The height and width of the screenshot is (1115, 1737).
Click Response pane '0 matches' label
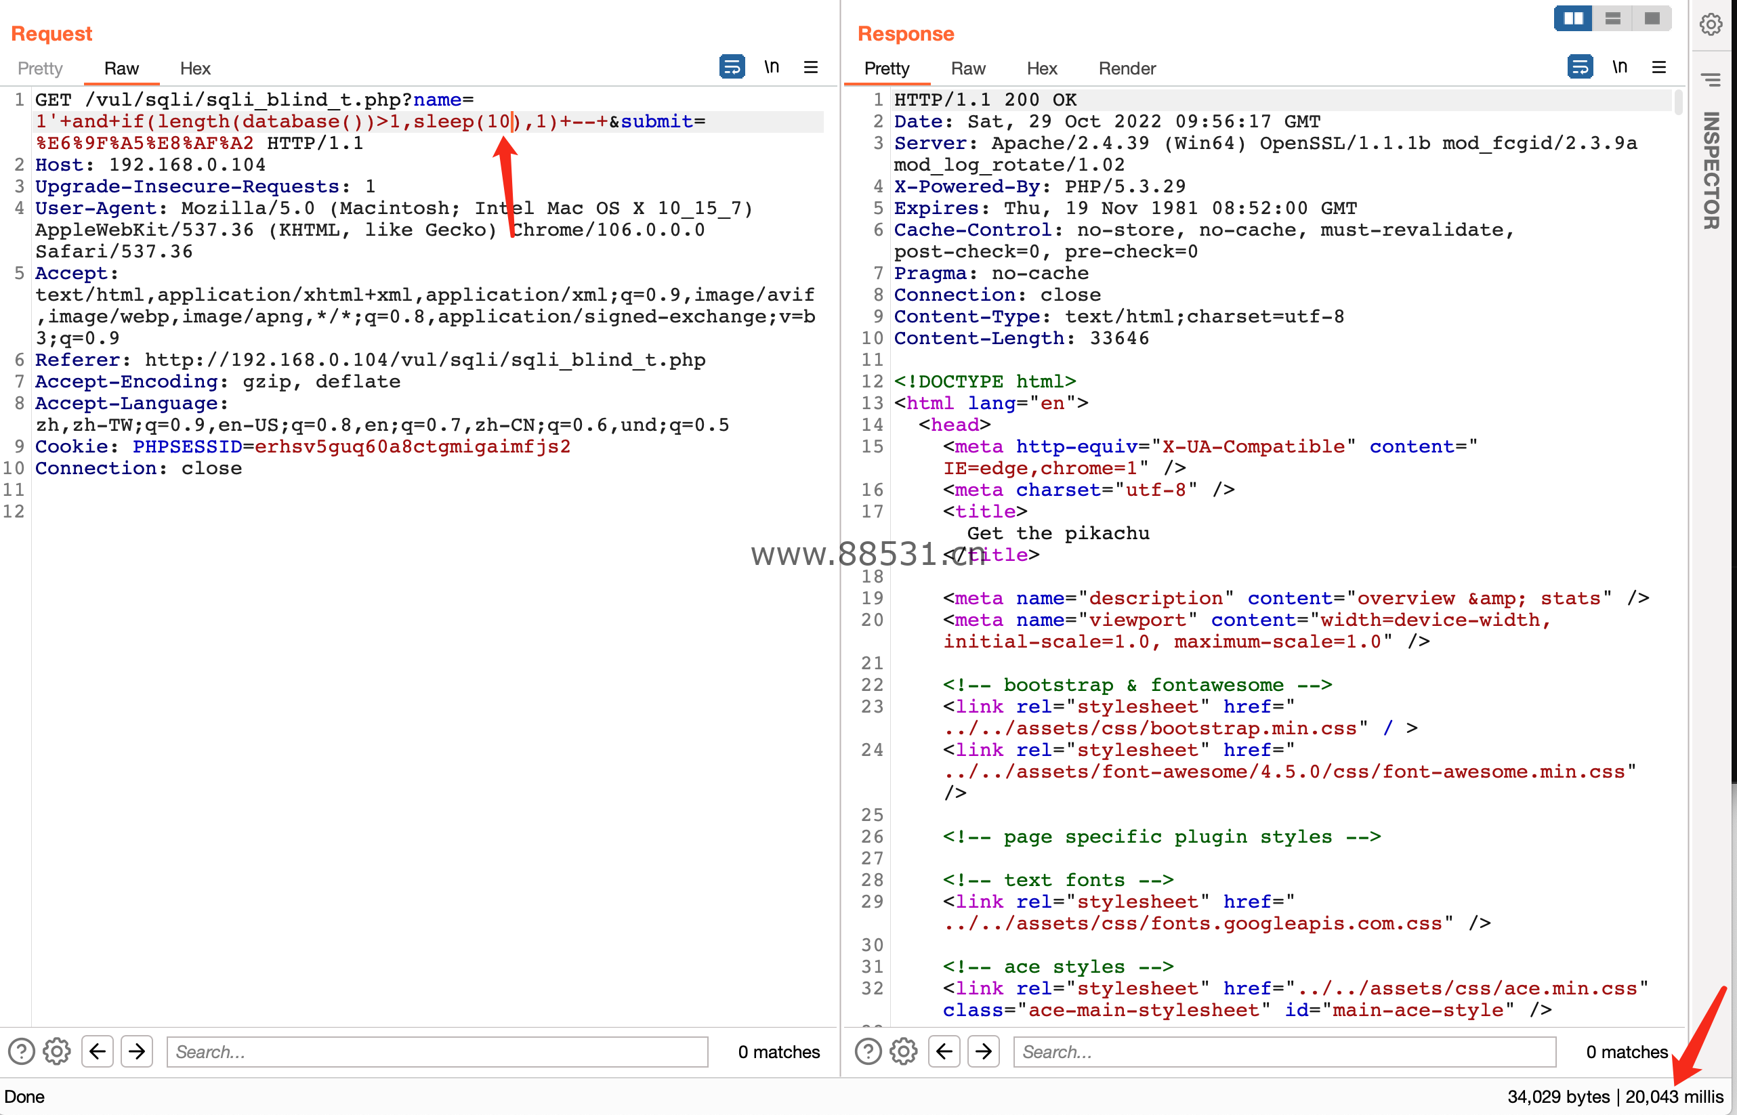tap(1626, 1051)
